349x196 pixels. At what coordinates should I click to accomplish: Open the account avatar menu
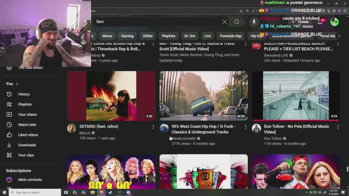[x=335, y=22]
